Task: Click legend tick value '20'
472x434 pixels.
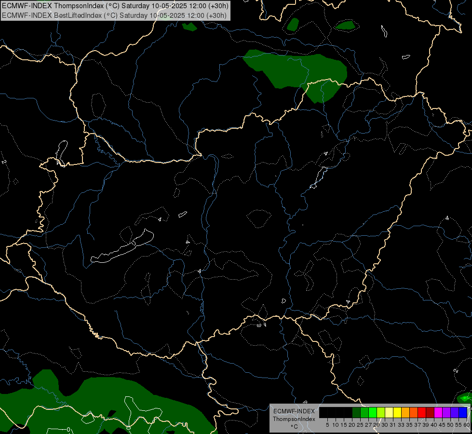Action: [x=352, y=425]
